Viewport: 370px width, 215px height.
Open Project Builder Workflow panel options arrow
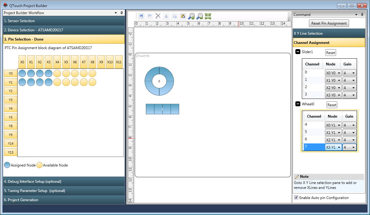116,13
